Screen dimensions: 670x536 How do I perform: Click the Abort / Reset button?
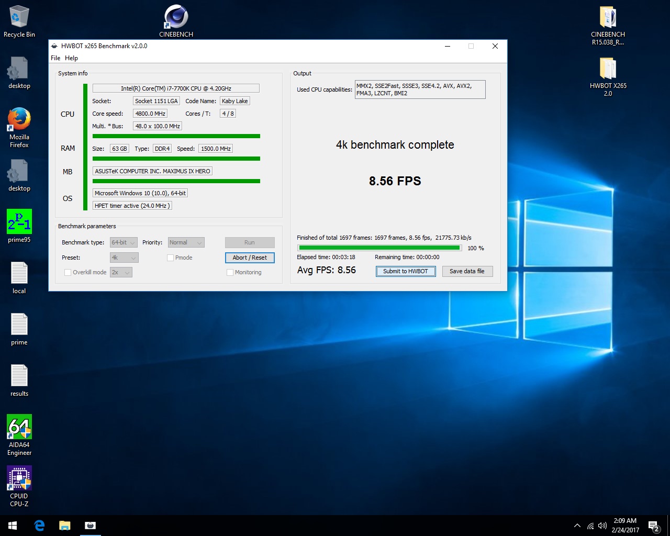(250, 258)
